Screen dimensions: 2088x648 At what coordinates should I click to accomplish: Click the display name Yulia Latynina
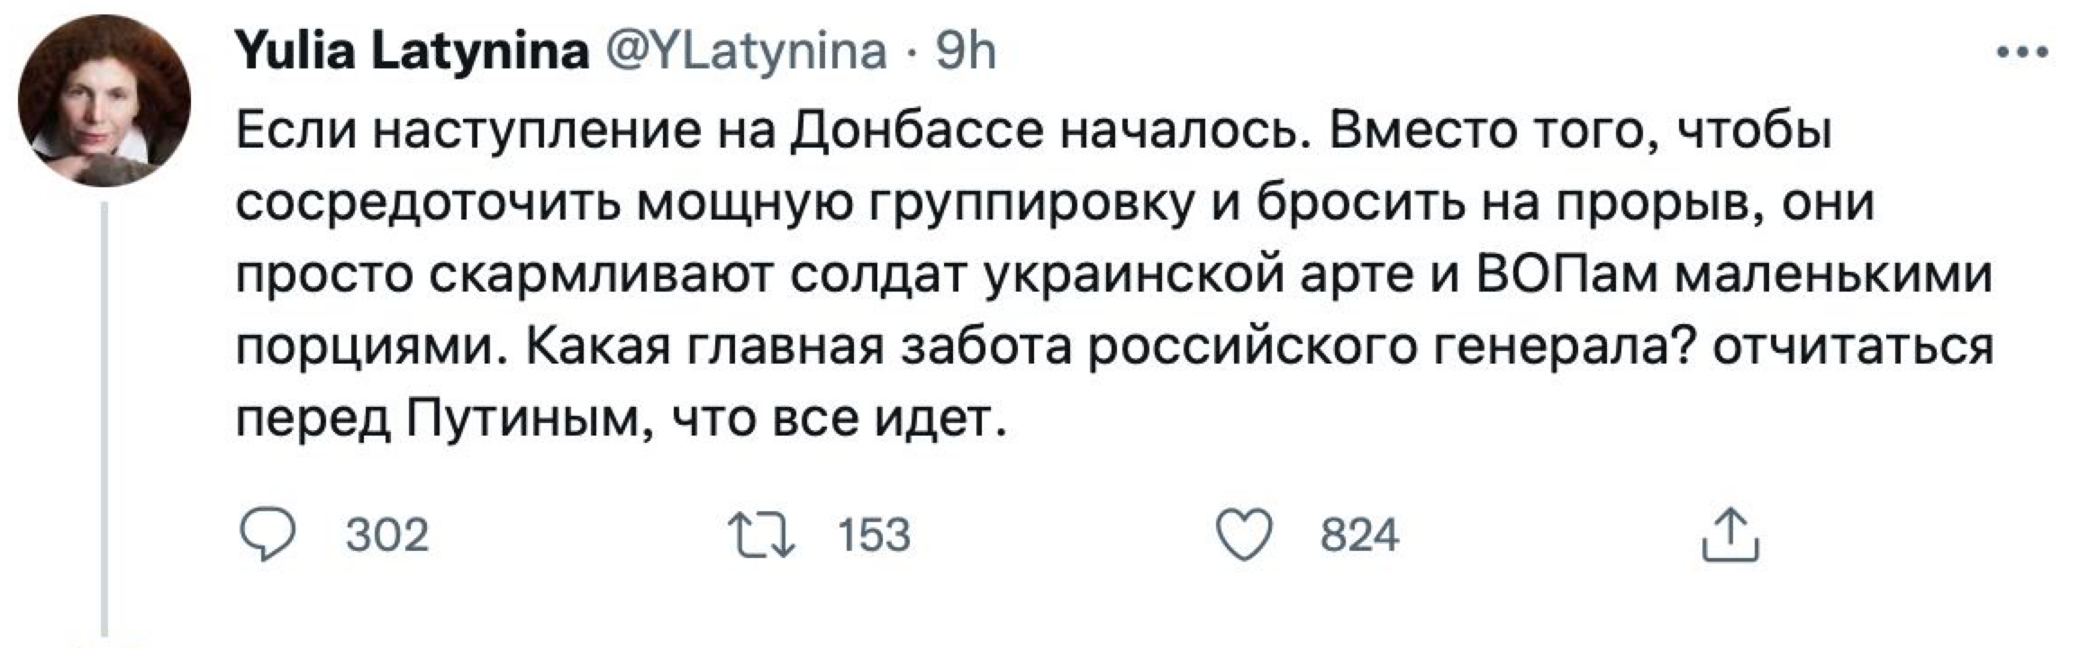coord(411,51)
